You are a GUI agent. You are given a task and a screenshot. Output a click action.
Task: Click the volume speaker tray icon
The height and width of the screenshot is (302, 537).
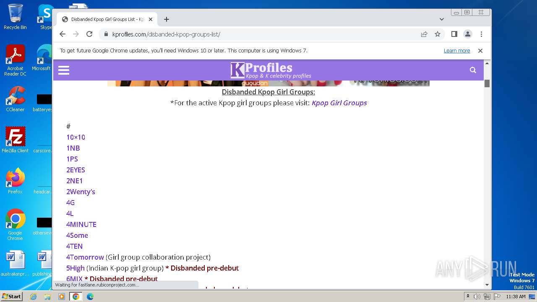[x=477, y=297]
